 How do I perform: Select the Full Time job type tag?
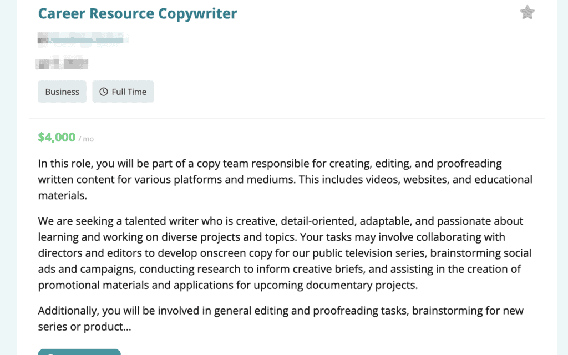(x=123, y=92)
